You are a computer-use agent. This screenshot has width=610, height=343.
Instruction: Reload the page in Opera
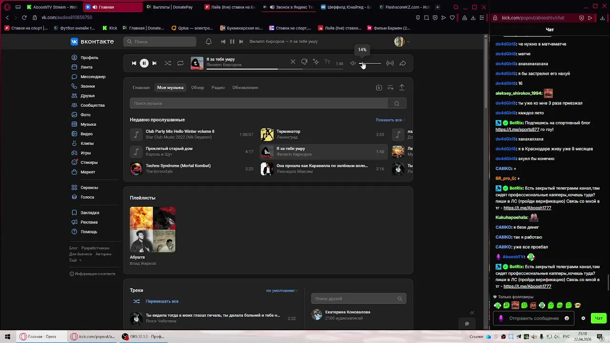click(24, 18)
